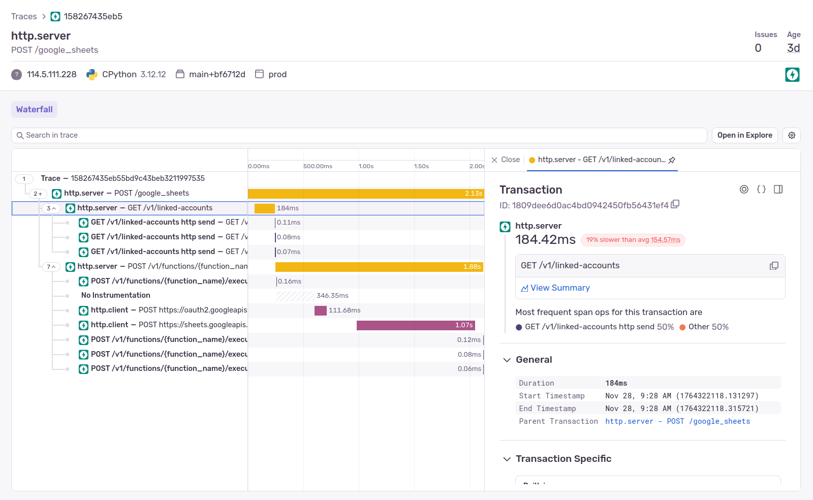Click the Open in Explore button

[744, 135]
